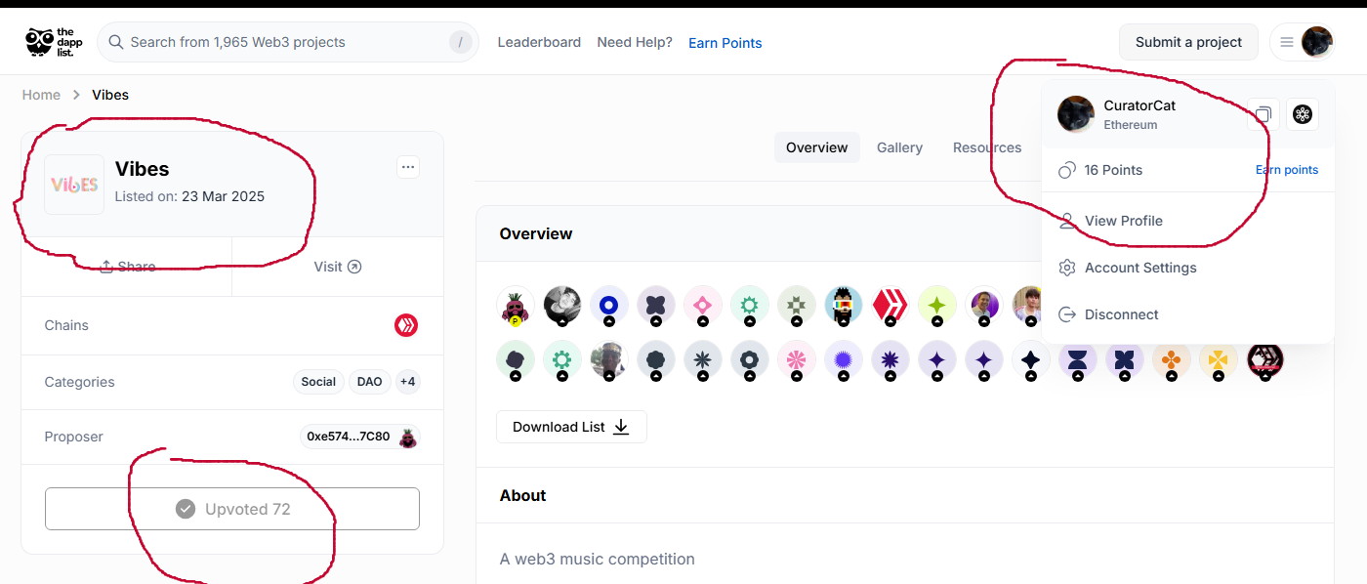1367x584 pixels.
Task: Open the hamburger menu icon beside profile picture
Action: pyautogui.click(x=1287, y=42)
